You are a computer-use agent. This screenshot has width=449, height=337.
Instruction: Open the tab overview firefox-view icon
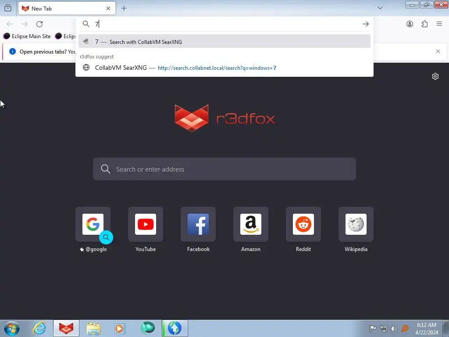tap(8, 8)
